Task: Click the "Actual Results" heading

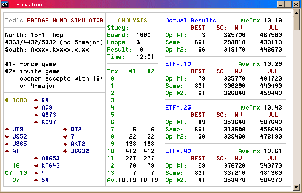Action: pos(191,21)
